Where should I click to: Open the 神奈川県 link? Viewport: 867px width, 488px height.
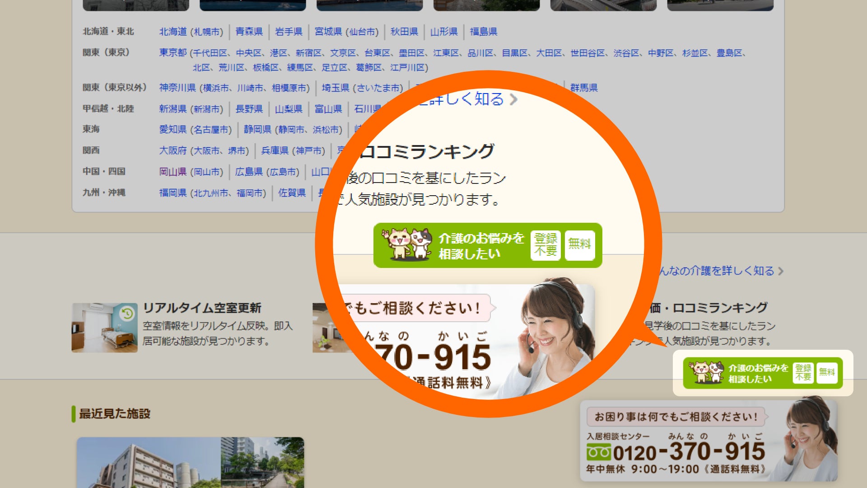[177, 88]
